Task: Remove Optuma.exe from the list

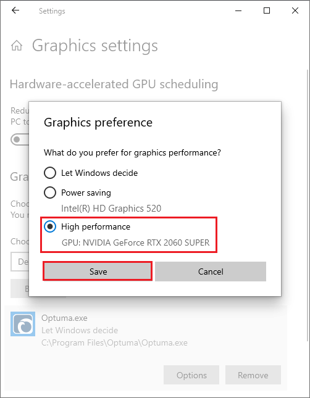Action: (253, 375)
